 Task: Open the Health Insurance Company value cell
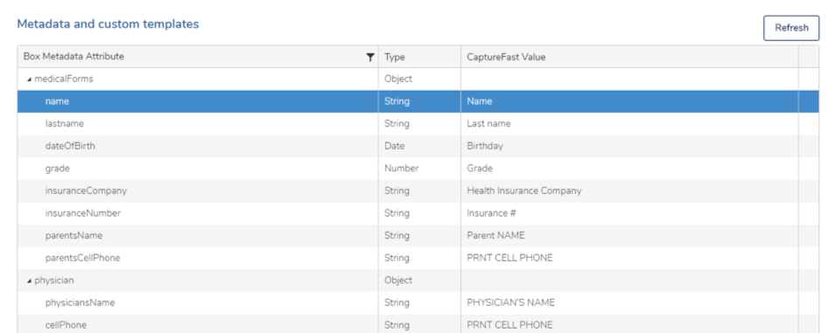[x=629, y=191]
